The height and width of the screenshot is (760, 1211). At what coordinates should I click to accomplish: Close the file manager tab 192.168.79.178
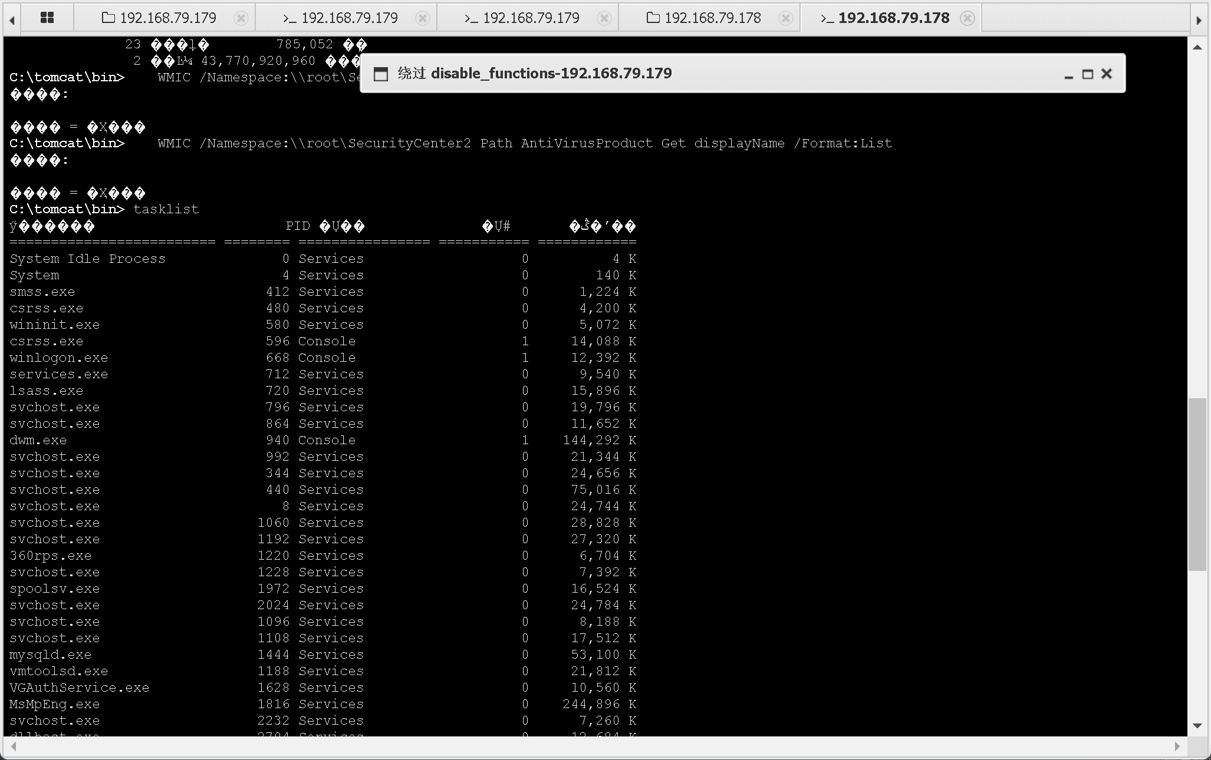click(x=785, y=18)
